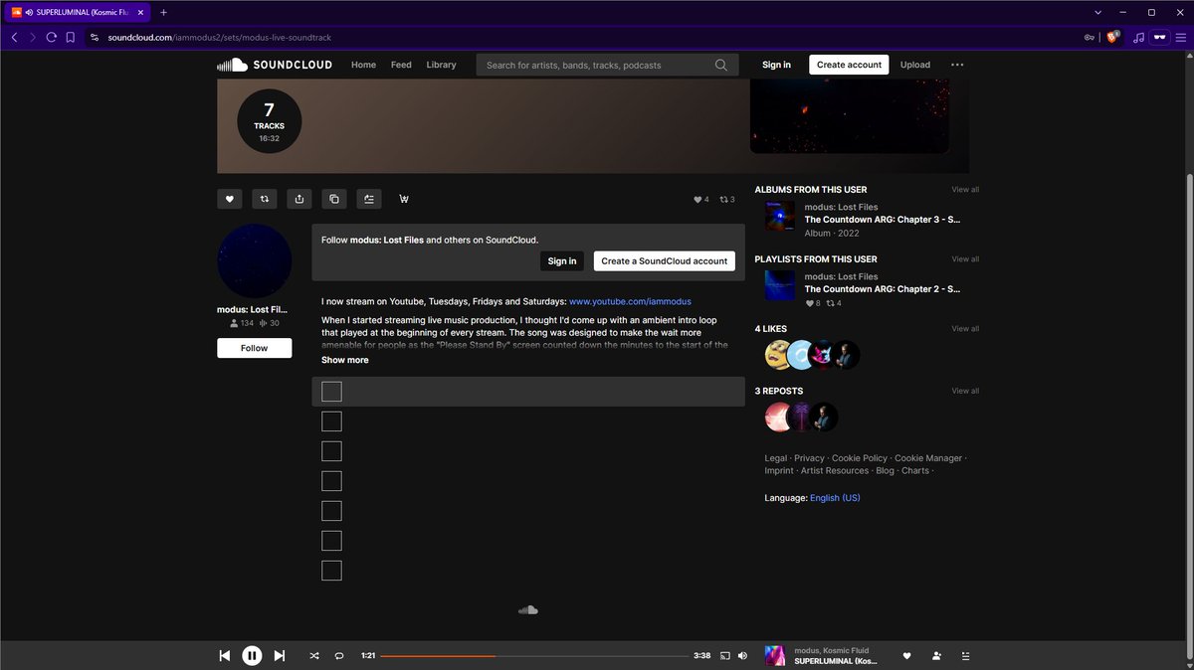The image size is (1194, 670).
Task: Click Sign in in the follow prompt
Action: coord(562,260)
